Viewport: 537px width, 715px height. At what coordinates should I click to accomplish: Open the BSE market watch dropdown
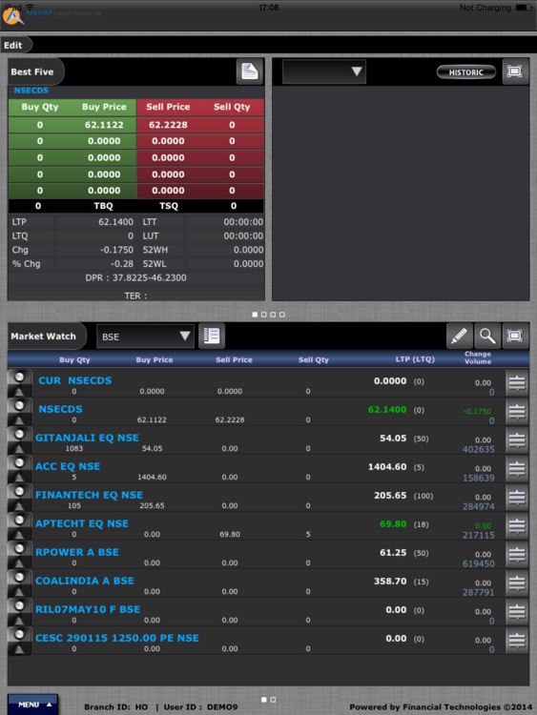click(x=145, y=337)
